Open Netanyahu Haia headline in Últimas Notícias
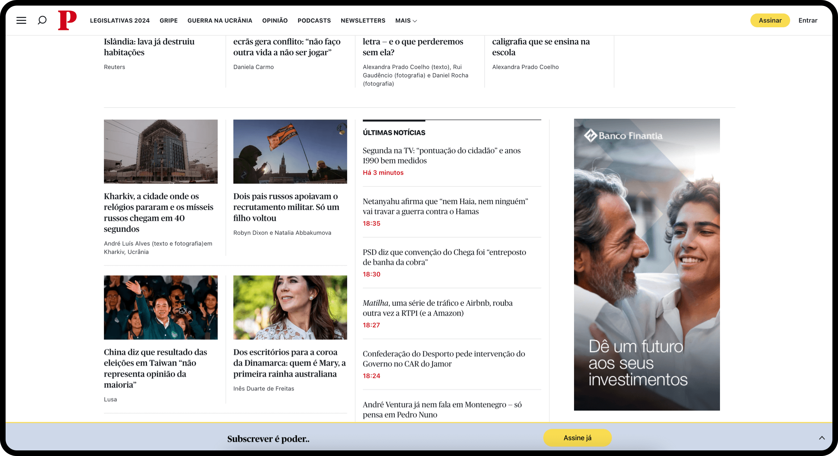This screenshot has height=456, width=838. point(445,206)
